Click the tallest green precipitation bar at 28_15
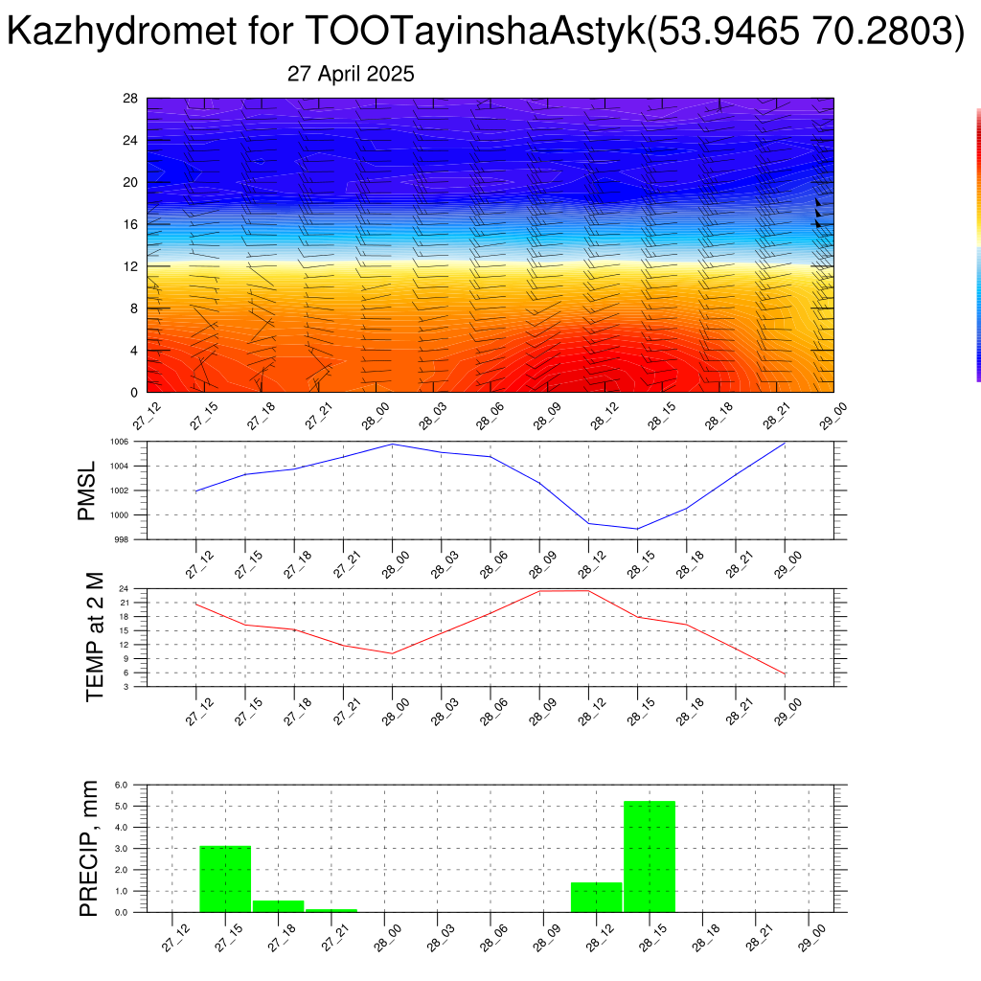 (x=650, y=856)
